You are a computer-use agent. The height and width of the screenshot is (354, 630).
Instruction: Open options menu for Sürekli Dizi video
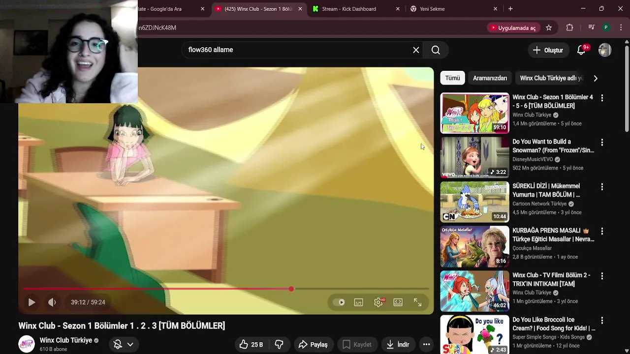(602, 187)
